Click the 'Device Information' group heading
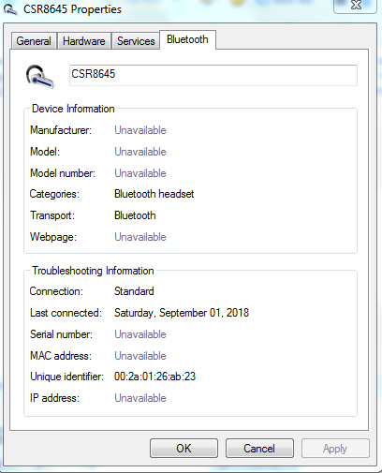Image resolution: width=382 pixels, height=473 pixels. [73, 109]
